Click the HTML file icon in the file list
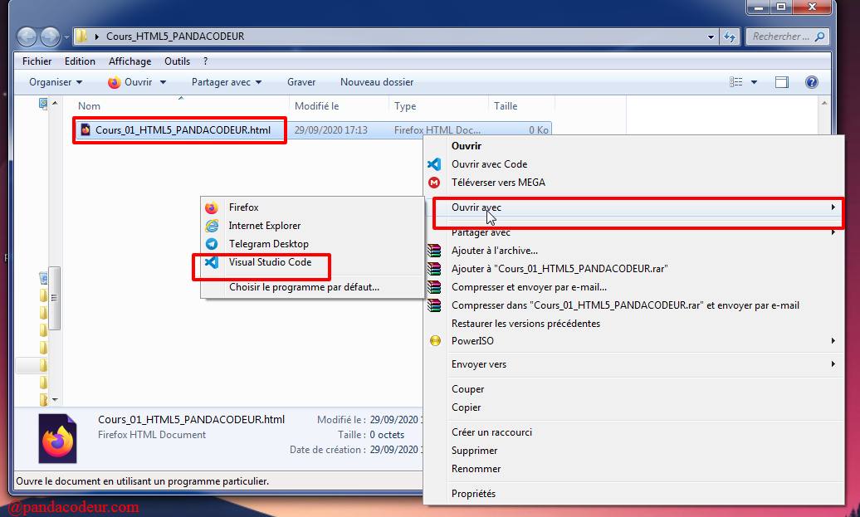 click(x=86, y=129)
